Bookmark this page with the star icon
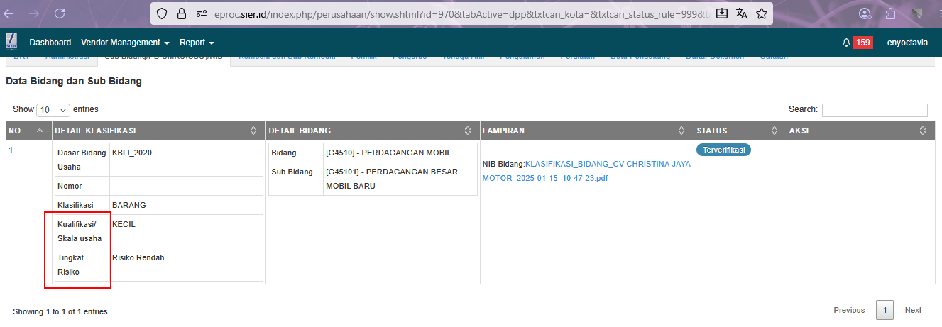Image resolution: width=942 pixels, height=327 pixels. [762, 13]
